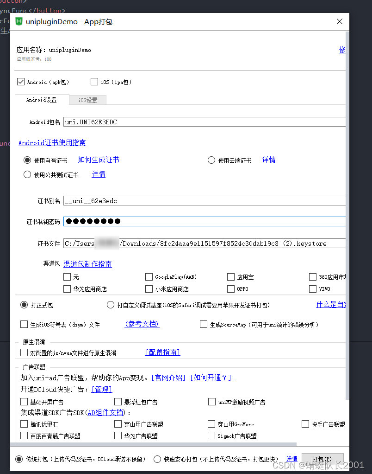Open the [管理] link for DCloud快捷广告

pyautogui.click(x=102, y=390)
